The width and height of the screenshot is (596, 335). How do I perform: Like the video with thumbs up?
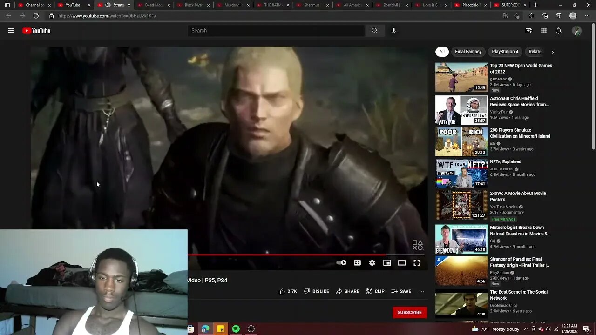click(x=287, y=291)
